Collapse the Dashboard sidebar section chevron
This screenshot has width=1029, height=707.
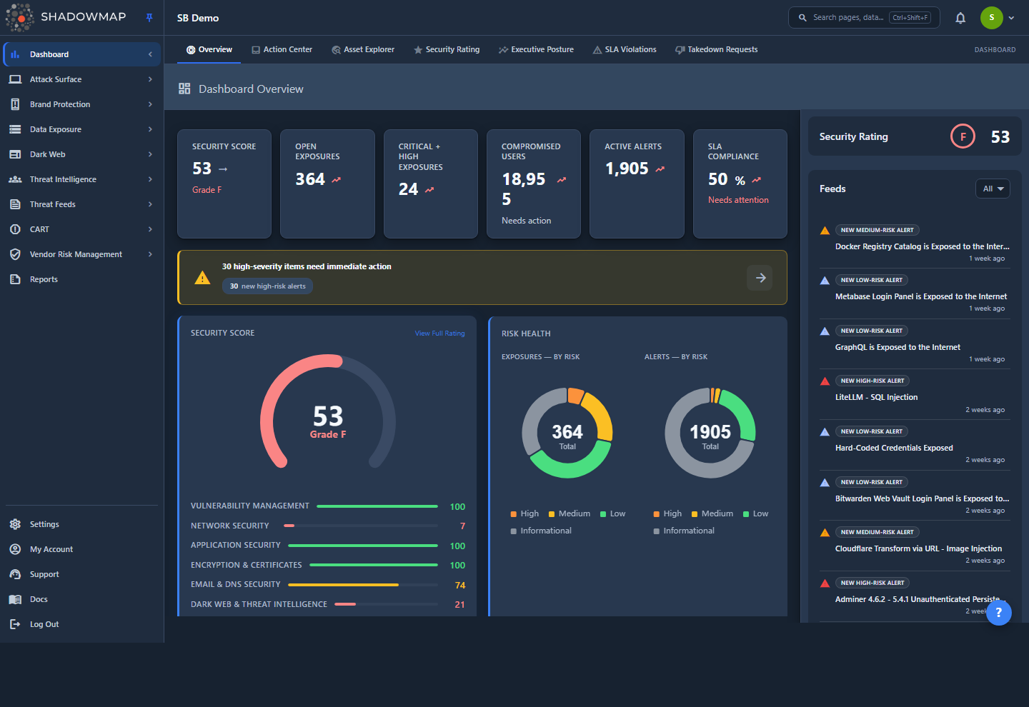tap(150, 54)
